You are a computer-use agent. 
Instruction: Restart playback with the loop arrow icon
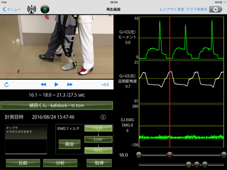(6, 85)
